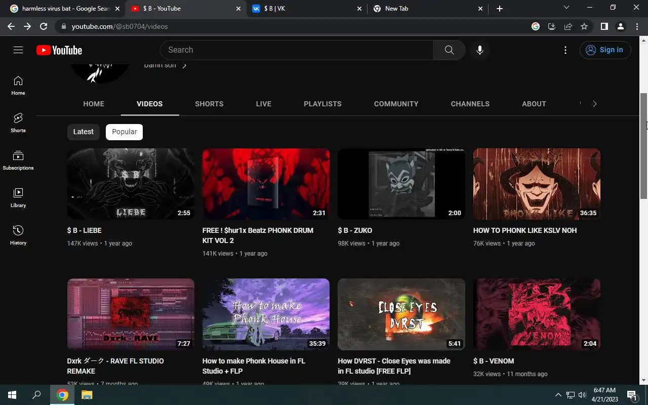Switch to the Google Search browser tab
The image size is (648, 405).
[x=65, y=9]
